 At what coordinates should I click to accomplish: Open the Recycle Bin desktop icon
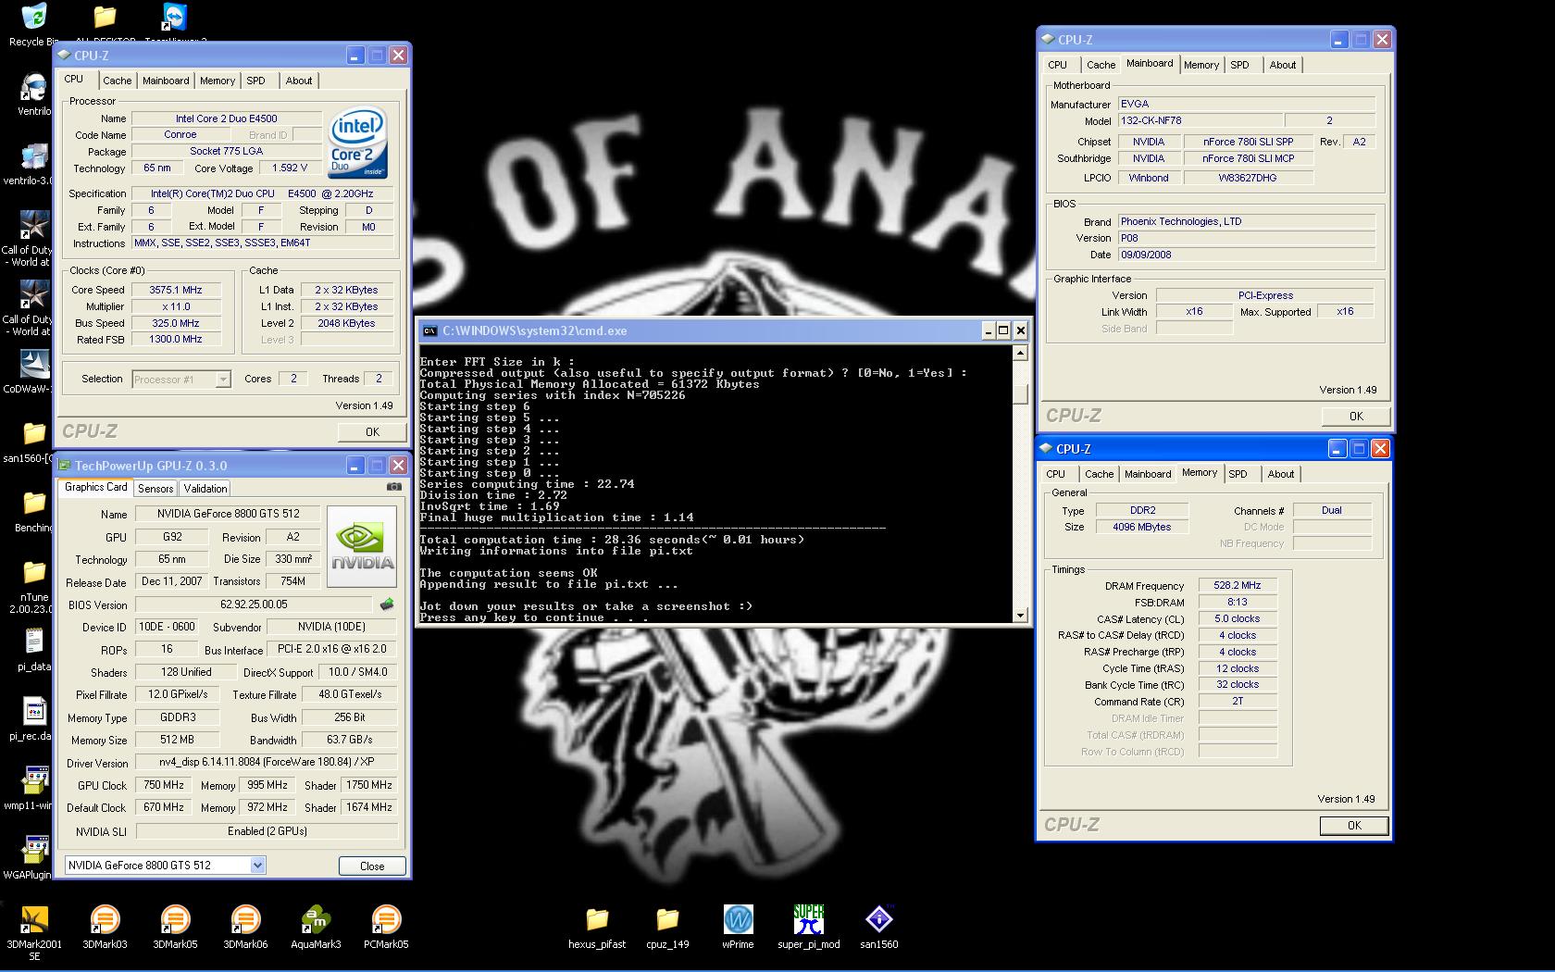click(x=34, y=17)
